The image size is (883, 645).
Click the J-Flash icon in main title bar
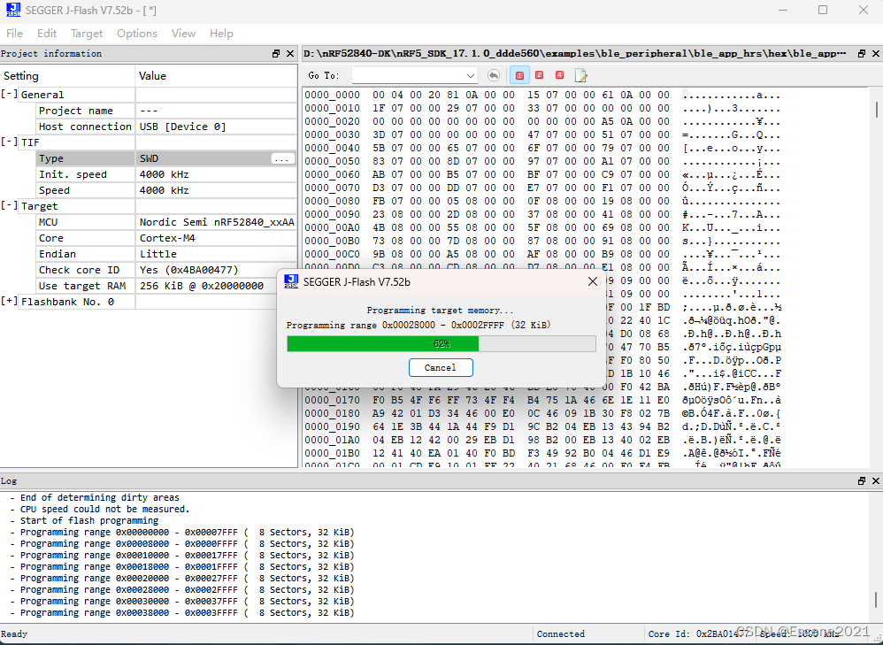pos(12,10)
